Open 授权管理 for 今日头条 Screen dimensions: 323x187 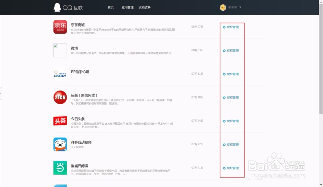(x=233, y=121)
